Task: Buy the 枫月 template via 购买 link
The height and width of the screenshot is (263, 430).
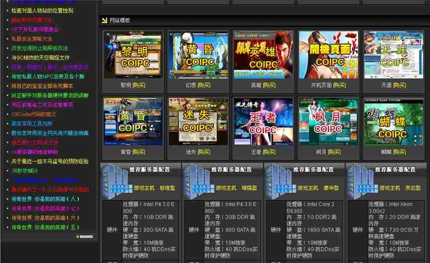Action: [334, 152]
